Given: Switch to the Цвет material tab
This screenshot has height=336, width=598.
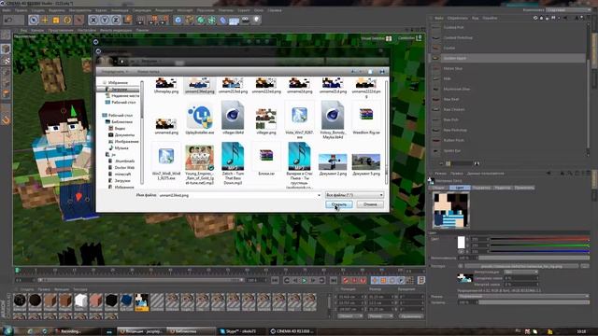Looking at the screenshot, I should [x=459, y=188].
